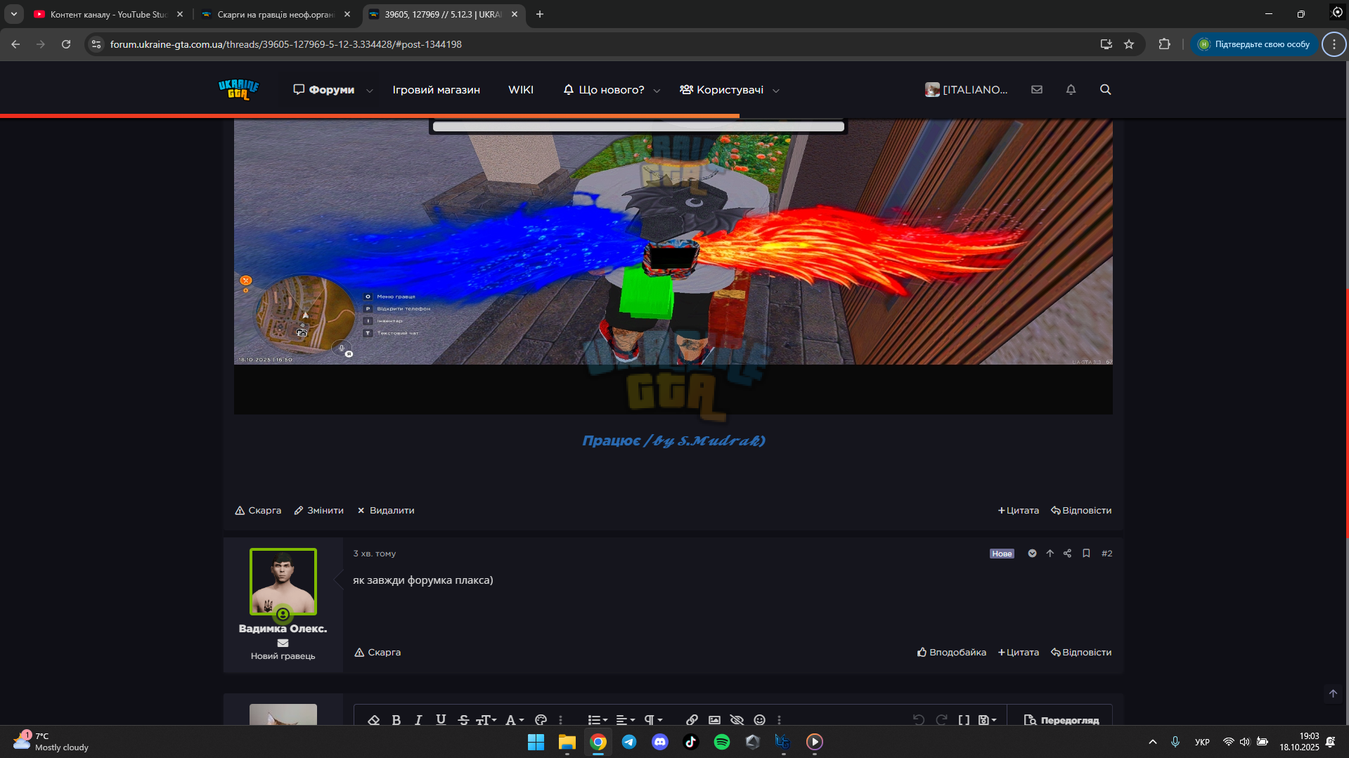This screenshot has height=758, width=1349.
Task: Click Видалити to delete the first post
Action: click(386, 511)
